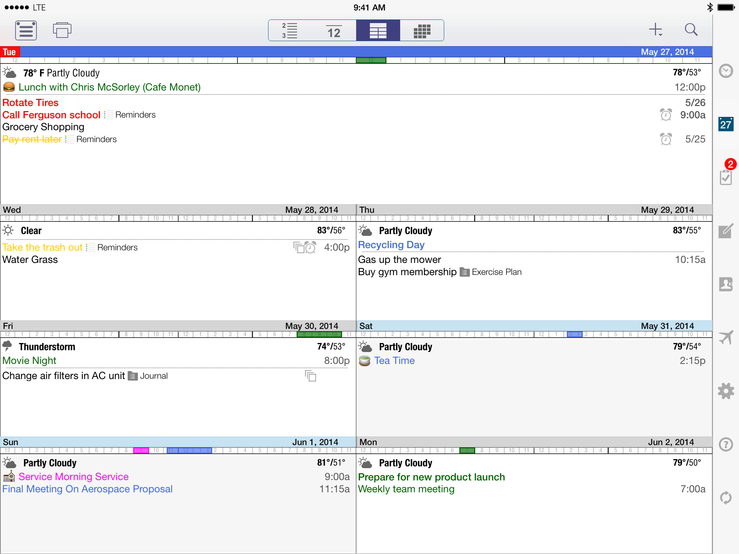
Task: Open the Lunch with Chris McSorley event
Action: pyautogui.click(x=109, y=87)
